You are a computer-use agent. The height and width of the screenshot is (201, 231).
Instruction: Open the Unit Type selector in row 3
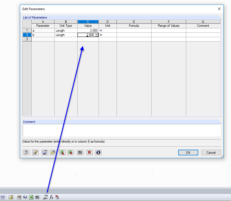[66, 39]
